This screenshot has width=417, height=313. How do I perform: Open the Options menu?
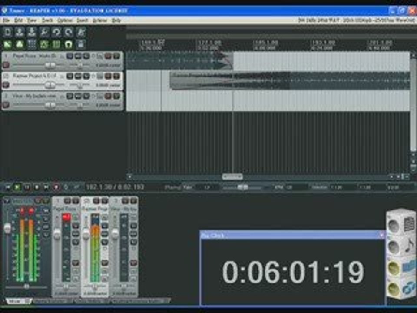[x=65, y=20]
